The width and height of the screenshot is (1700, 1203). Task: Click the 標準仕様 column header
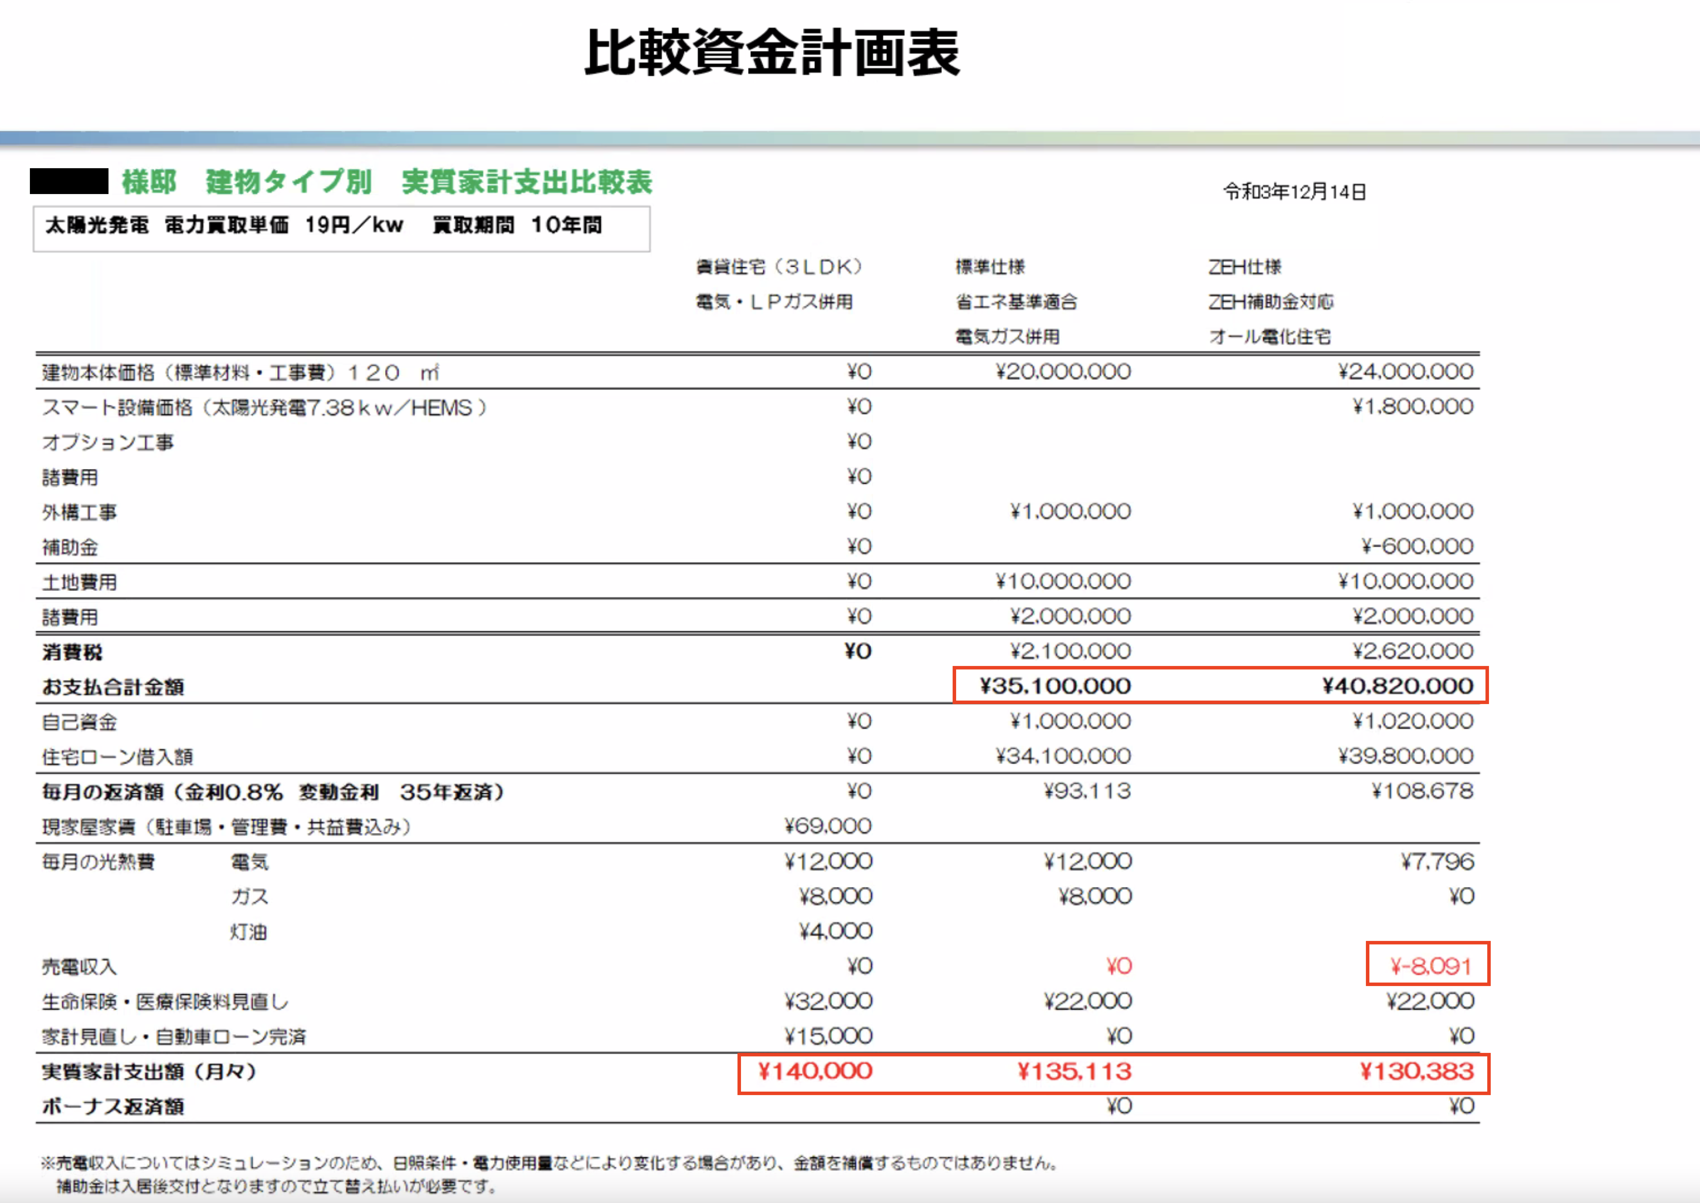(x=990, y=267)
